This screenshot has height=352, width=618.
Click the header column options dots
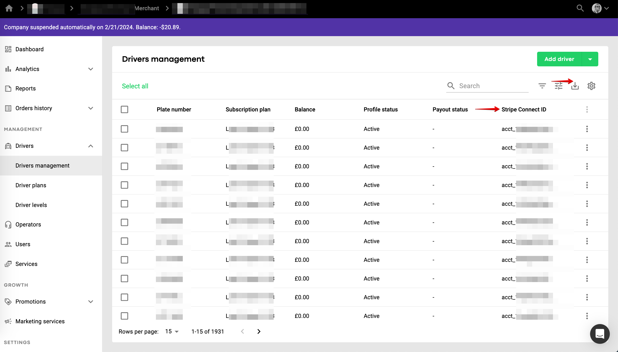(x=587, y=109)
